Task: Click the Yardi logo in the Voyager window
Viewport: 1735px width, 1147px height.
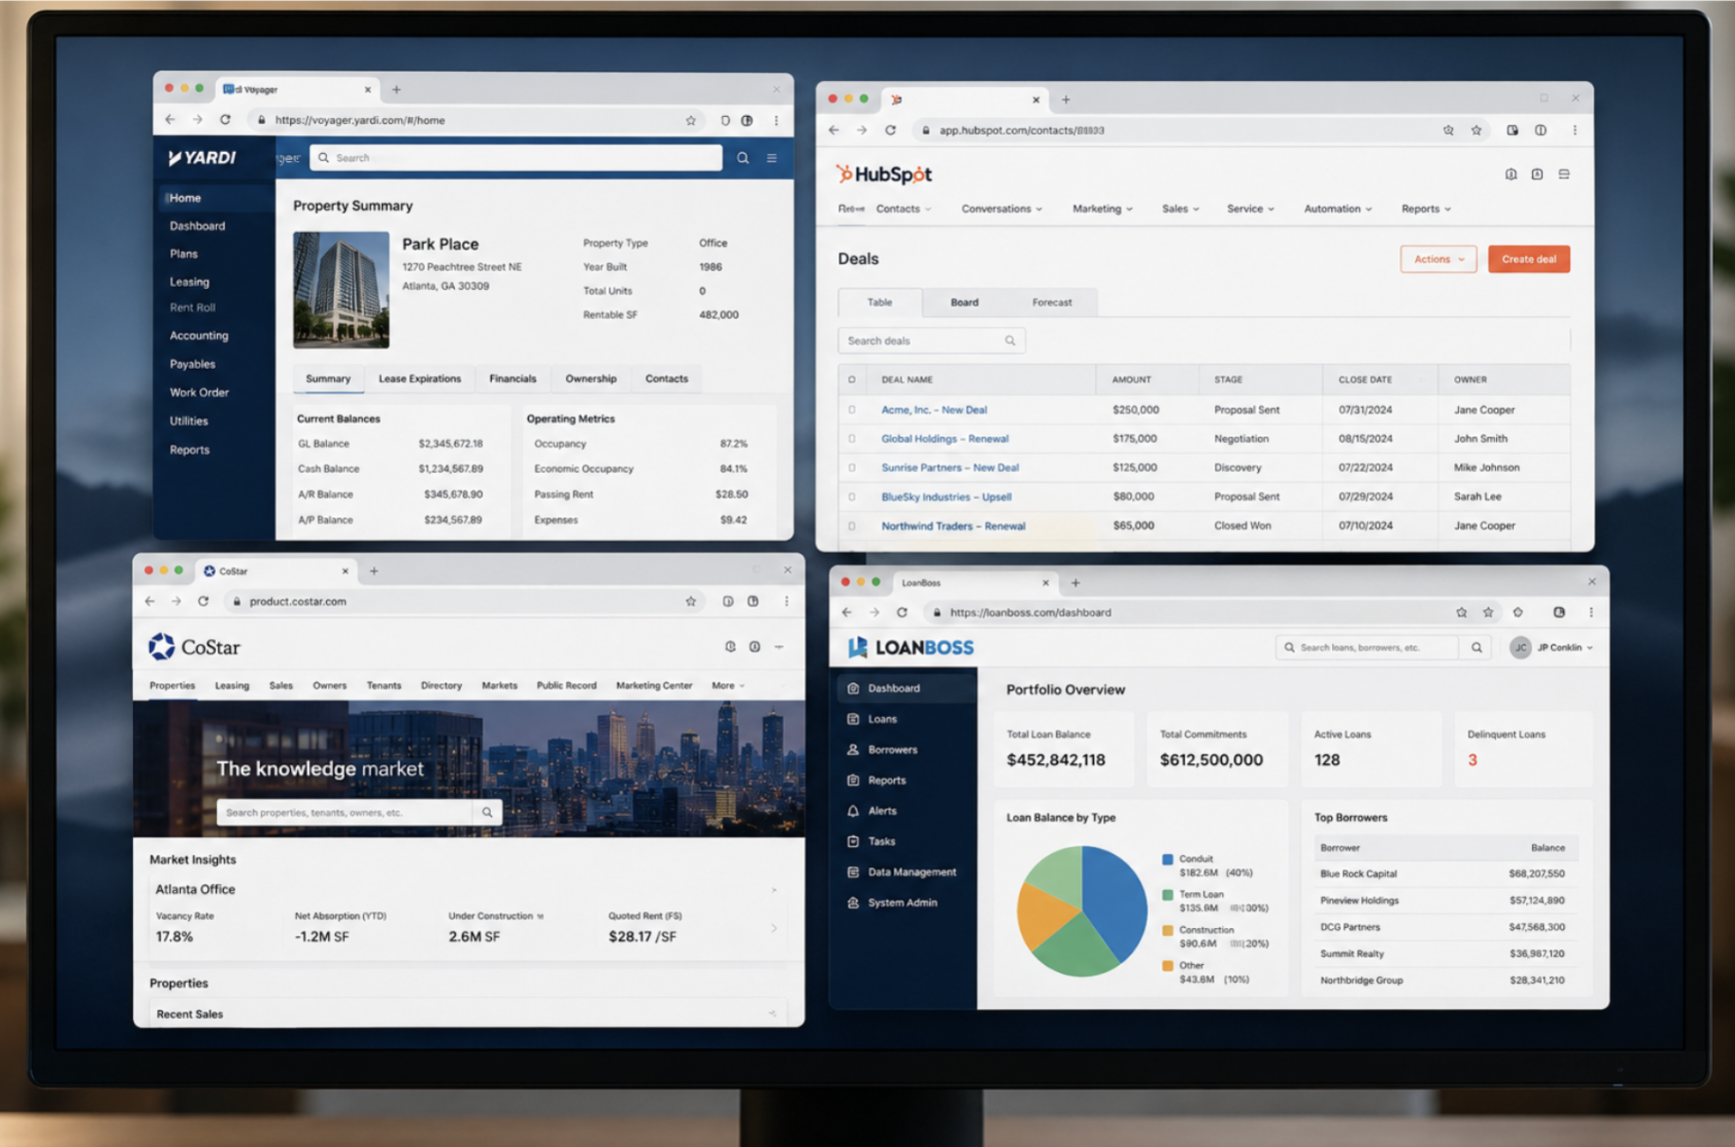Action: pyautogui.click(x=202, y=158)
